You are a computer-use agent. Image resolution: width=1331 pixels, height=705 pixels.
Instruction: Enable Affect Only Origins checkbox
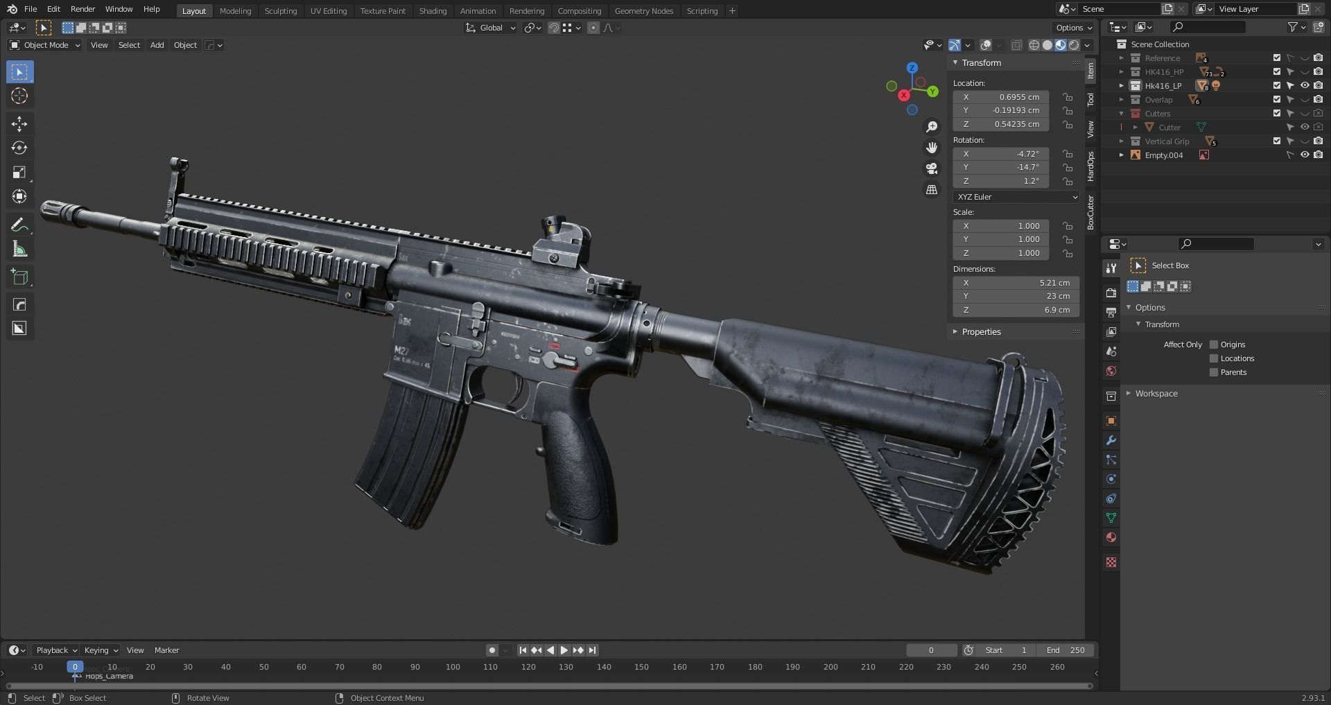[1214, 345]
